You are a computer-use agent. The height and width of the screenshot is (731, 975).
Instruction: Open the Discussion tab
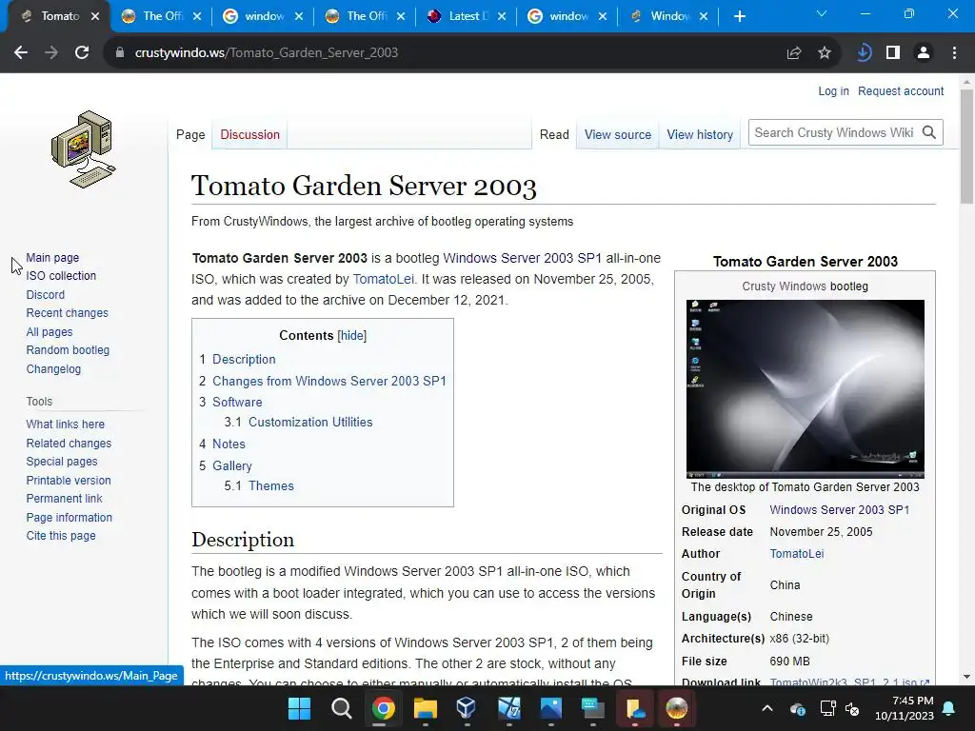click(x=250, y=135)
